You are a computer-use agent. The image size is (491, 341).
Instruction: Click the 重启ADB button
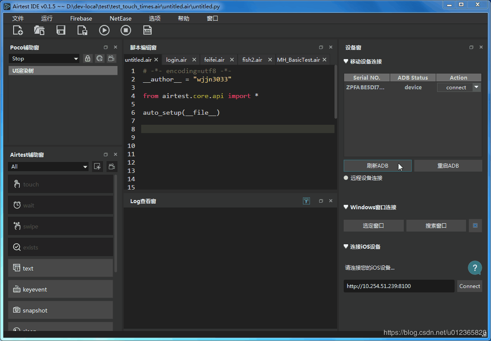[448, 165]
